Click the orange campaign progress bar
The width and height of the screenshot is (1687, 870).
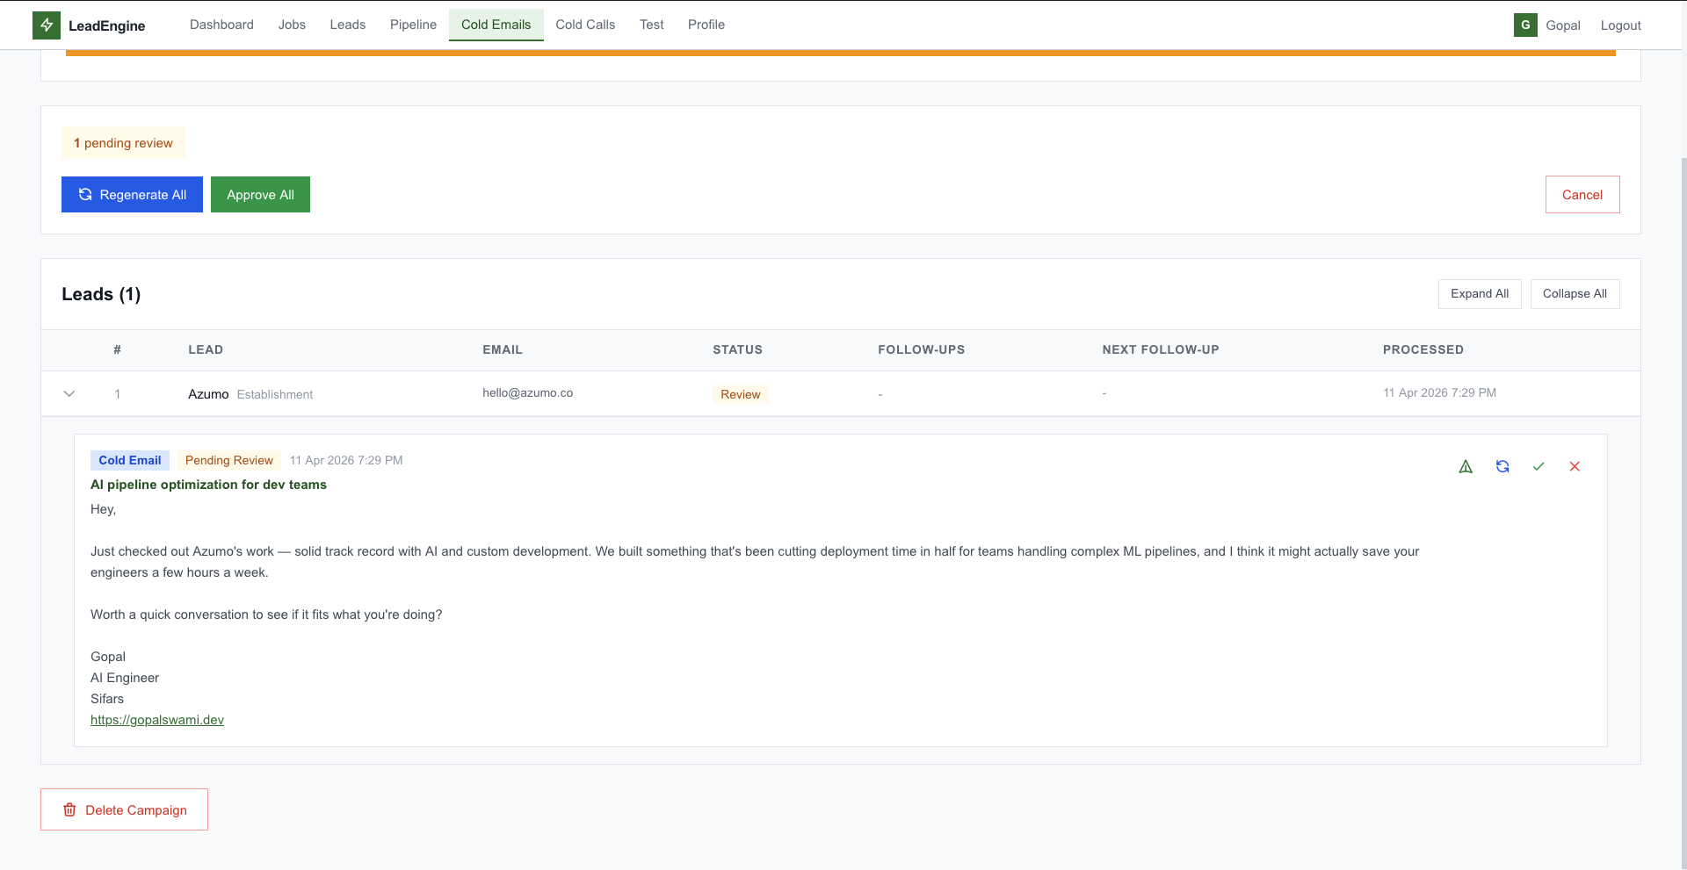[x=840, y=54]
